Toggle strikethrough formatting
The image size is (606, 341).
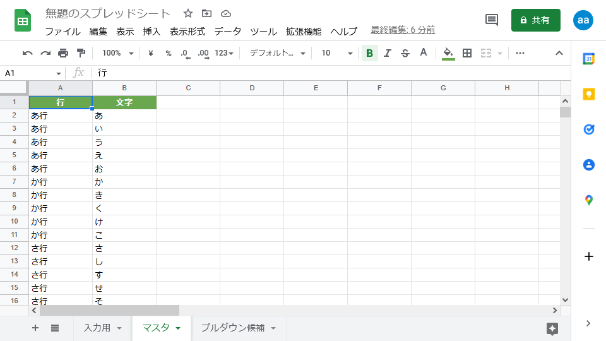[x=405, y=53]
